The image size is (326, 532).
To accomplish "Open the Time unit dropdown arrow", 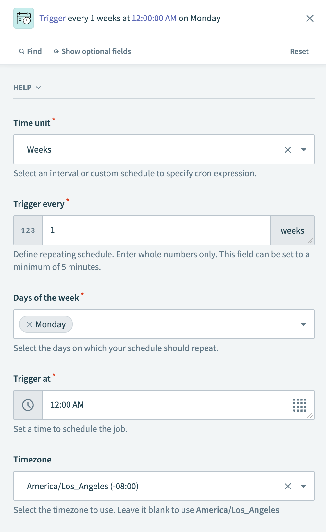I will (304, 150).
